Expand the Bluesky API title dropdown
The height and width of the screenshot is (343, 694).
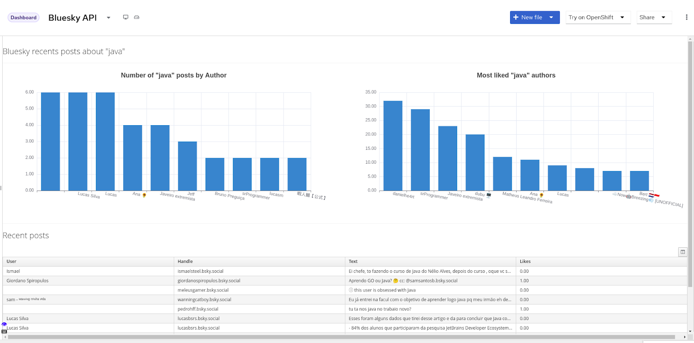click(x=108, y=18)
